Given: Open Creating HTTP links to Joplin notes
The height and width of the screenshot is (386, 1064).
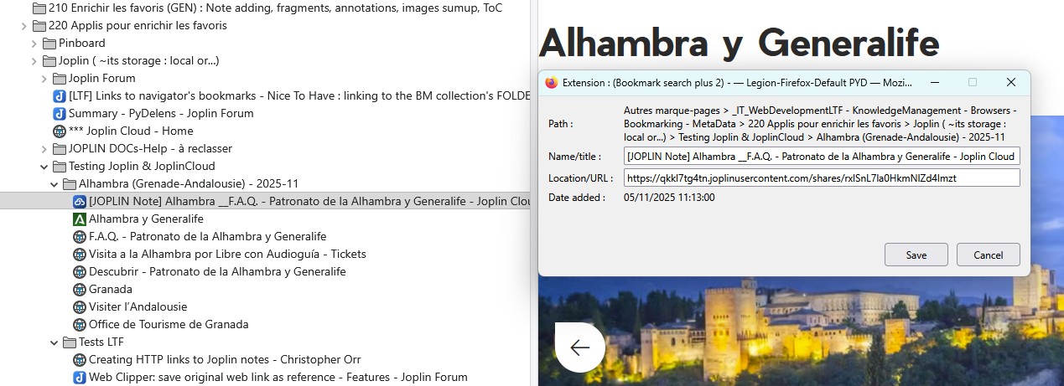Looking at the screenshot, I should tap(225, 359).
